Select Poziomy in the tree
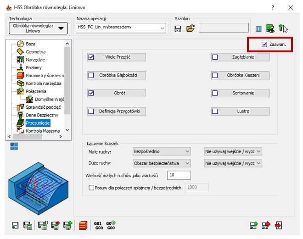The width and height of the screenshot is (303, 239). click(34, 67)
